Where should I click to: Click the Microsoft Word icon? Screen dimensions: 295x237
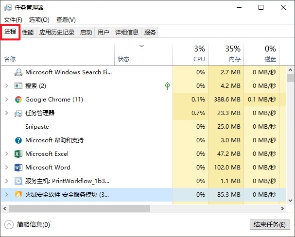pyautogui.click(x=18, y=168)
